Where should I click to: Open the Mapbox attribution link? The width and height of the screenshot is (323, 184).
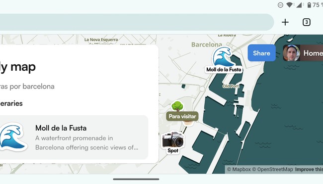[239, 170]
